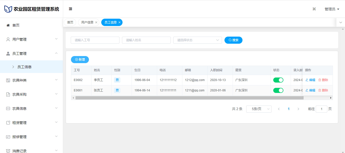The height and width of the screenshot is (153, 345).
Task: Open the 请选择状态 status dropdown
Action: pyautogui.click(x=197, y=40)
